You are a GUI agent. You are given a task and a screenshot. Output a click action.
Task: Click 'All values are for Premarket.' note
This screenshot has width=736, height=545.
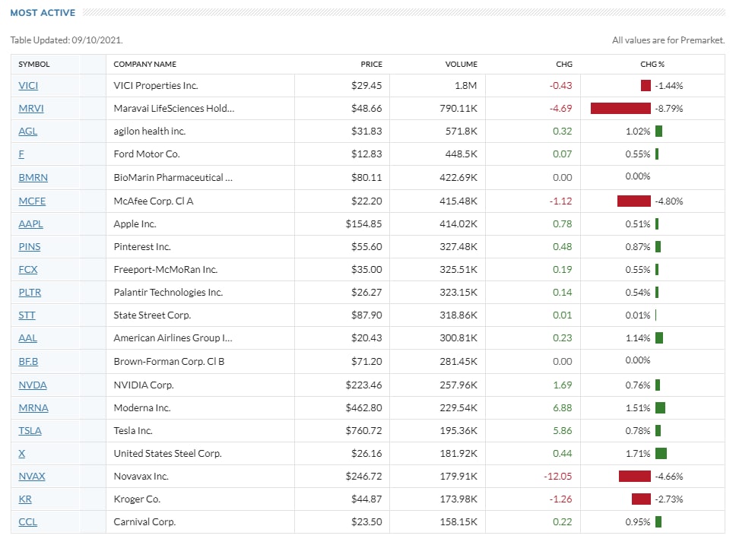(668, 40)
